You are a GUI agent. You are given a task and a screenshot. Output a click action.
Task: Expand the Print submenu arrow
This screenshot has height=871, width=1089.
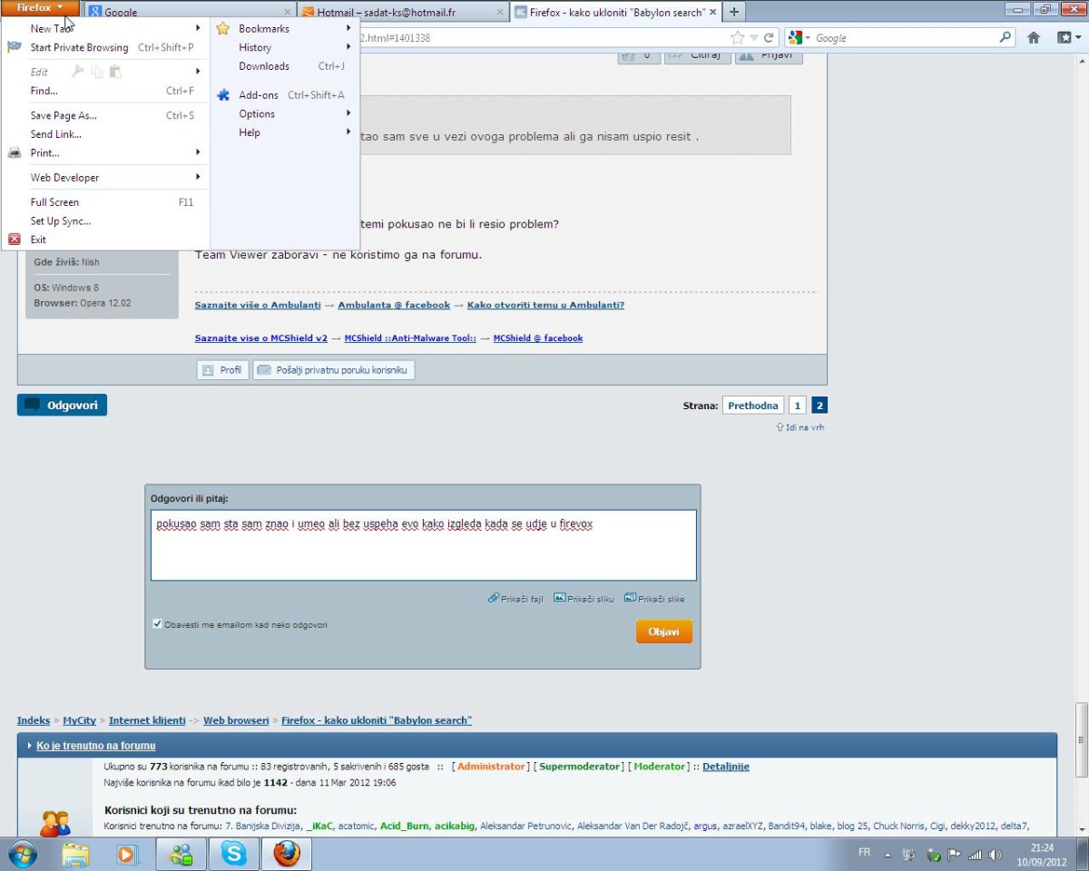click(x=198, y=152)
